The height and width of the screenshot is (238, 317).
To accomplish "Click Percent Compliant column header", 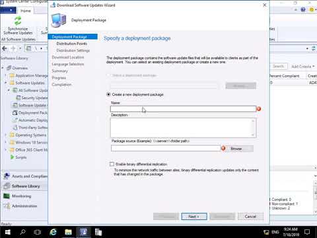I will 284,76.
